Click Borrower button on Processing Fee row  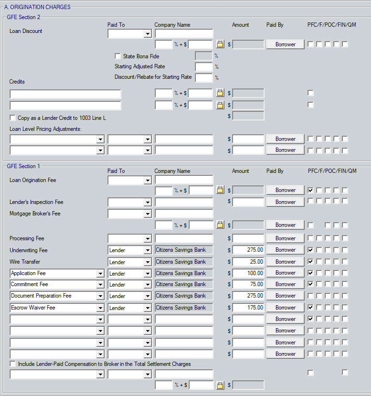coord(285,238)
